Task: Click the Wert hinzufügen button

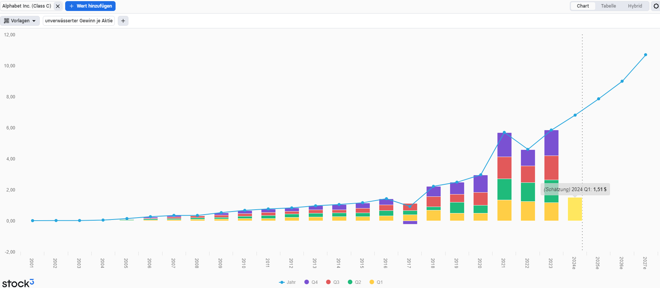Action: tap(90, 6)
